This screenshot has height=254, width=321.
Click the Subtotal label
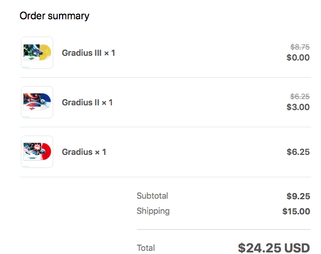(x=152, y=196)
